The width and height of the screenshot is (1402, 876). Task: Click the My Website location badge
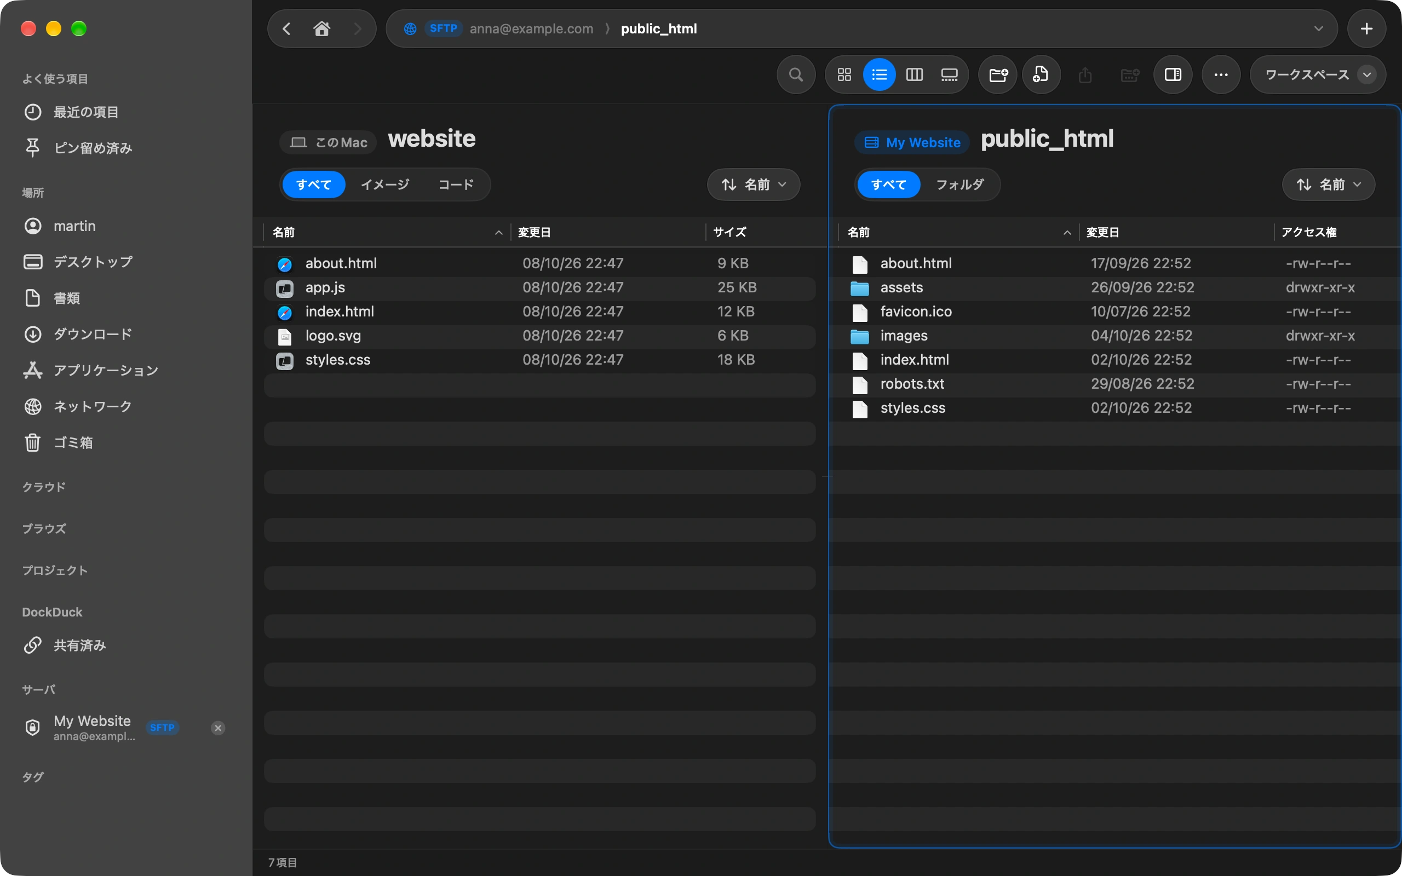click(x=912, y=142)
